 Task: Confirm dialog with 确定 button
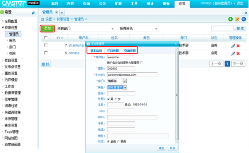(161, 148)
